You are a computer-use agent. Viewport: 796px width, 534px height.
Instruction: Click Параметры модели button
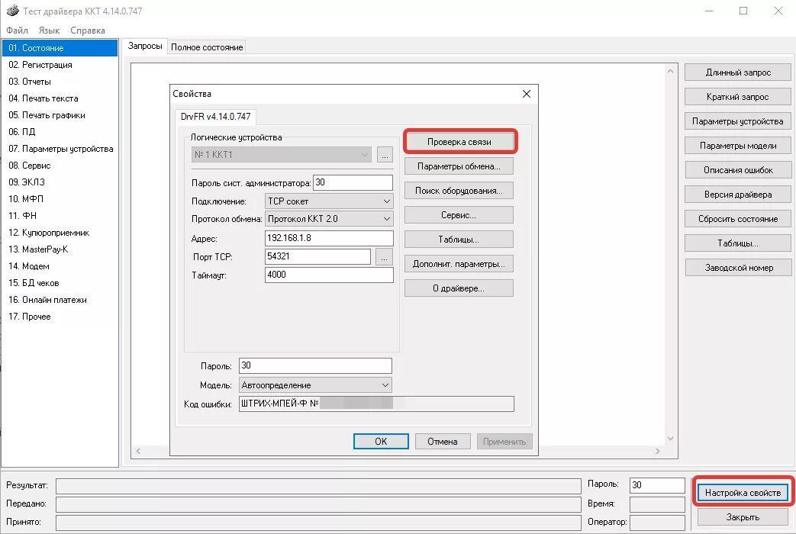(x=738, y=145)
